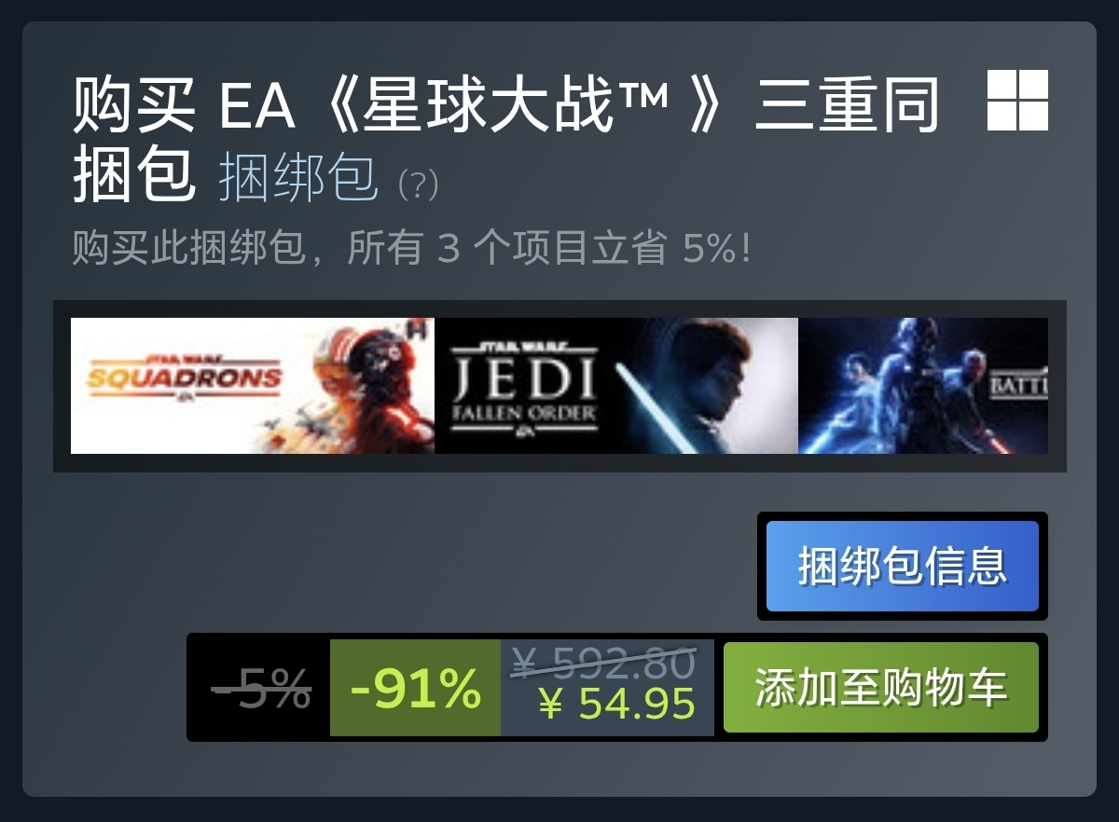1119x822 pixels.
Task: Click the 购买 EA《星球大战™》三重同捆包 title
Action: pyautogui.click(x=505, y=140)
